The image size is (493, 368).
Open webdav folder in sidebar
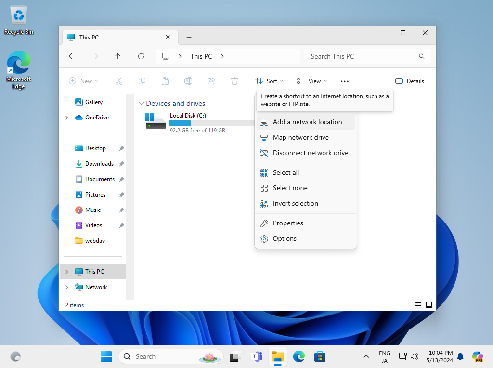click(90, 241)
